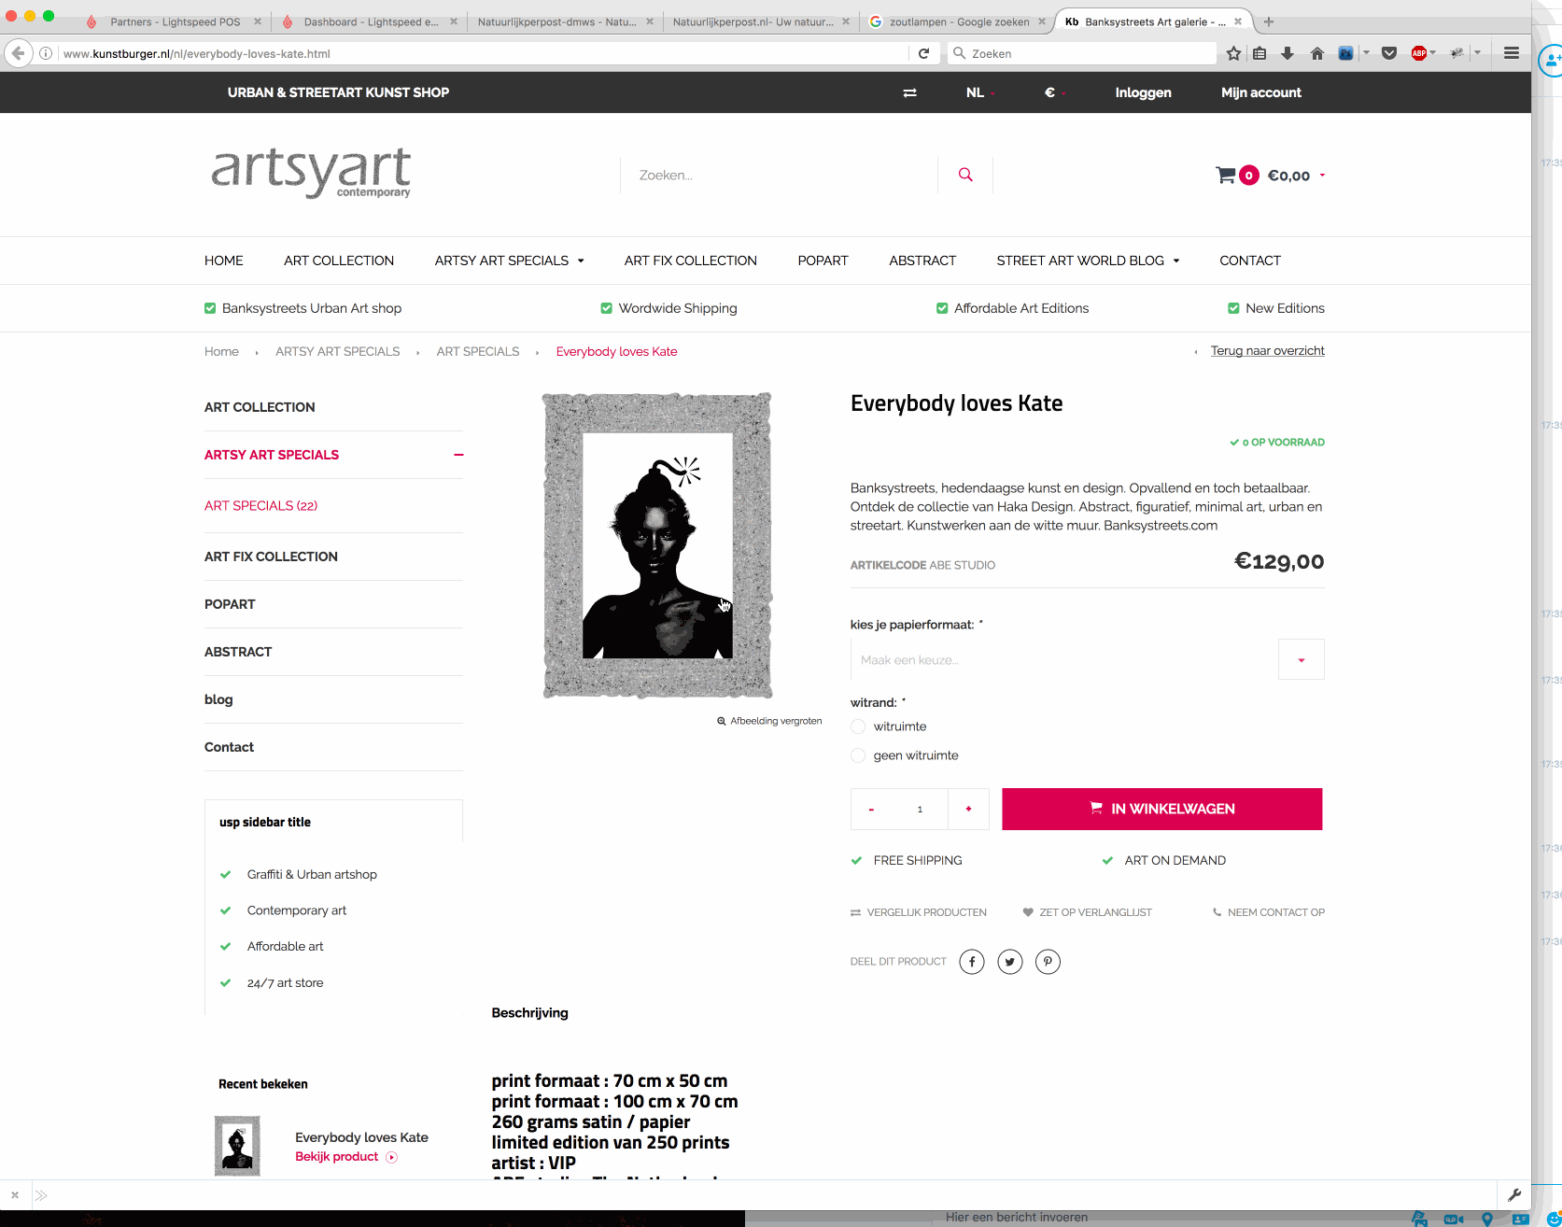
Task: Open ABSTRACT nav item
Action: (x=922, y=261)
